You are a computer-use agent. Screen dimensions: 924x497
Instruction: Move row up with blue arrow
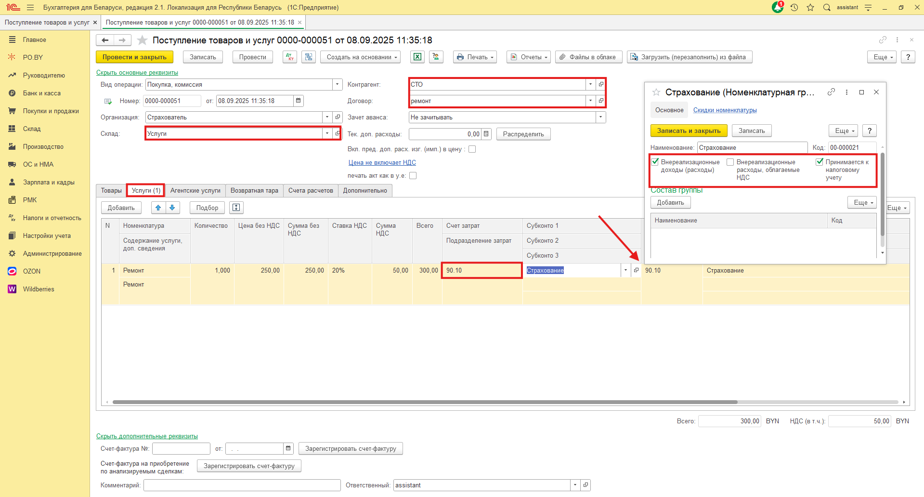pyautogui.click(x=158, y=208)
